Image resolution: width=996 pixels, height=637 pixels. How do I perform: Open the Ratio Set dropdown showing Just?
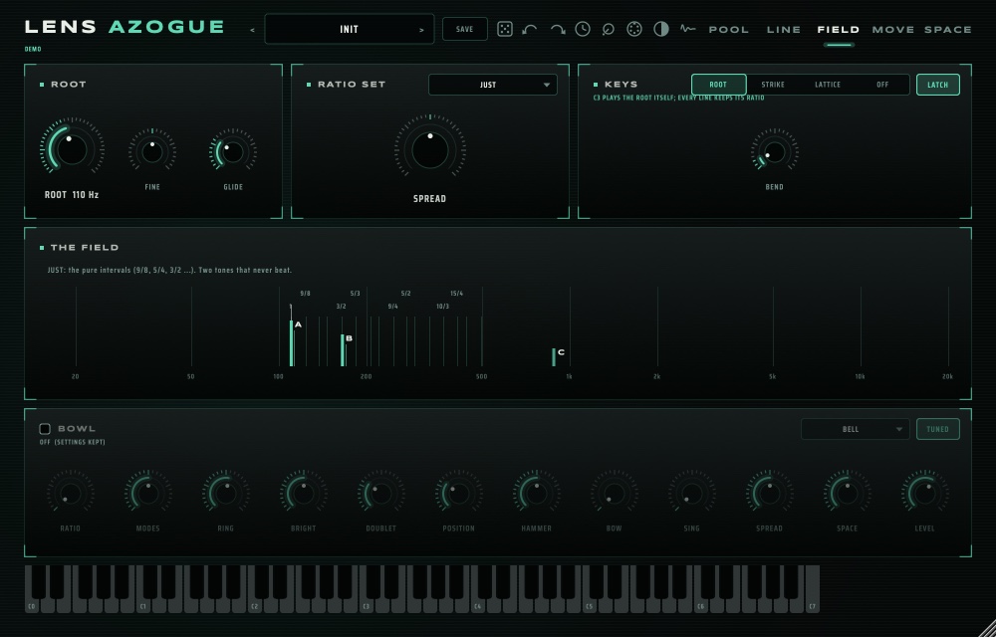point(493,85)
